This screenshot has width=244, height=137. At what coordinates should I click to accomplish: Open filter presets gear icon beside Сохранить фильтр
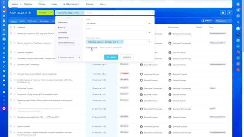(79, 57)
